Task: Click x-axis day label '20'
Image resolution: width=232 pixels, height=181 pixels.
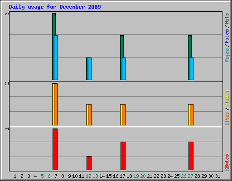Action: pos(143,176)
